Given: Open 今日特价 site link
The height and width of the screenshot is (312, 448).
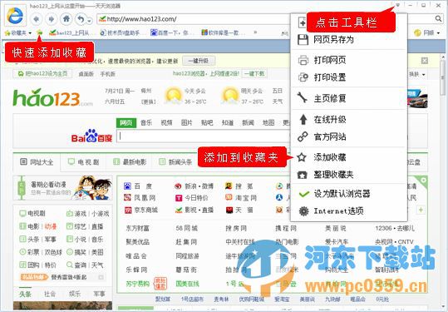Looking at the screenshot, I should click(191, 198).
